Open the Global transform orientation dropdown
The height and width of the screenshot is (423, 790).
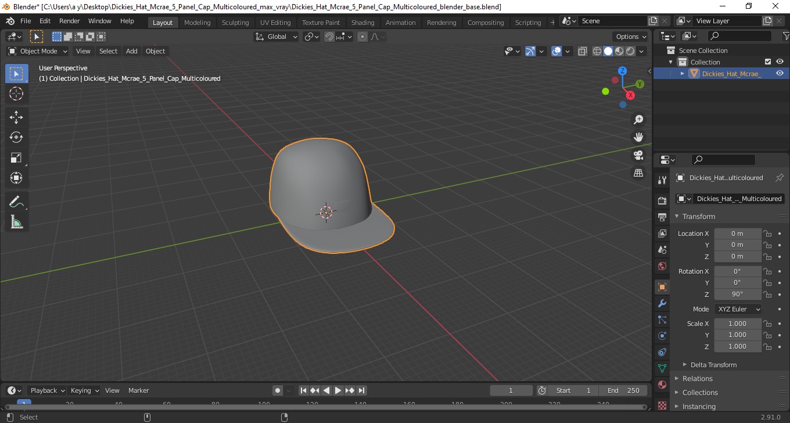click(x=276, y=37)
